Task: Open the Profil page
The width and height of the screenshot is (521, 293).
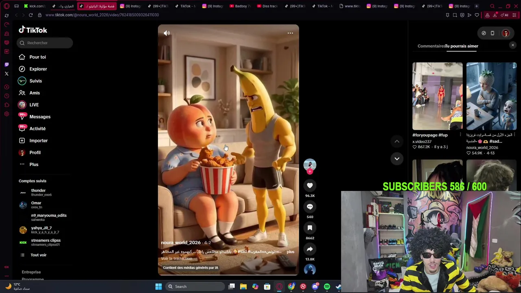Action: coord(35,153)
